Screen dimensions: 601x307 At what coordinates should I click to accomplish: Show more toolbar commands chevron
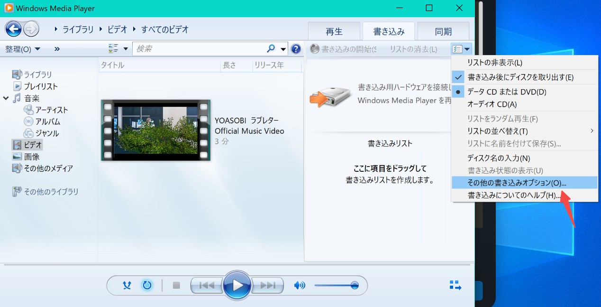coord(57,48)
